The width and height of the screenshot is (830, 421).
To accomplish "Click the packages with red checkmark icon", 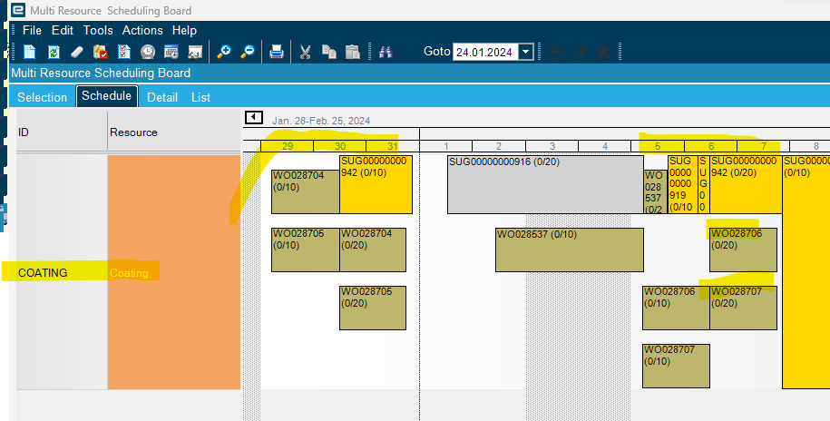I will (101, 52).
